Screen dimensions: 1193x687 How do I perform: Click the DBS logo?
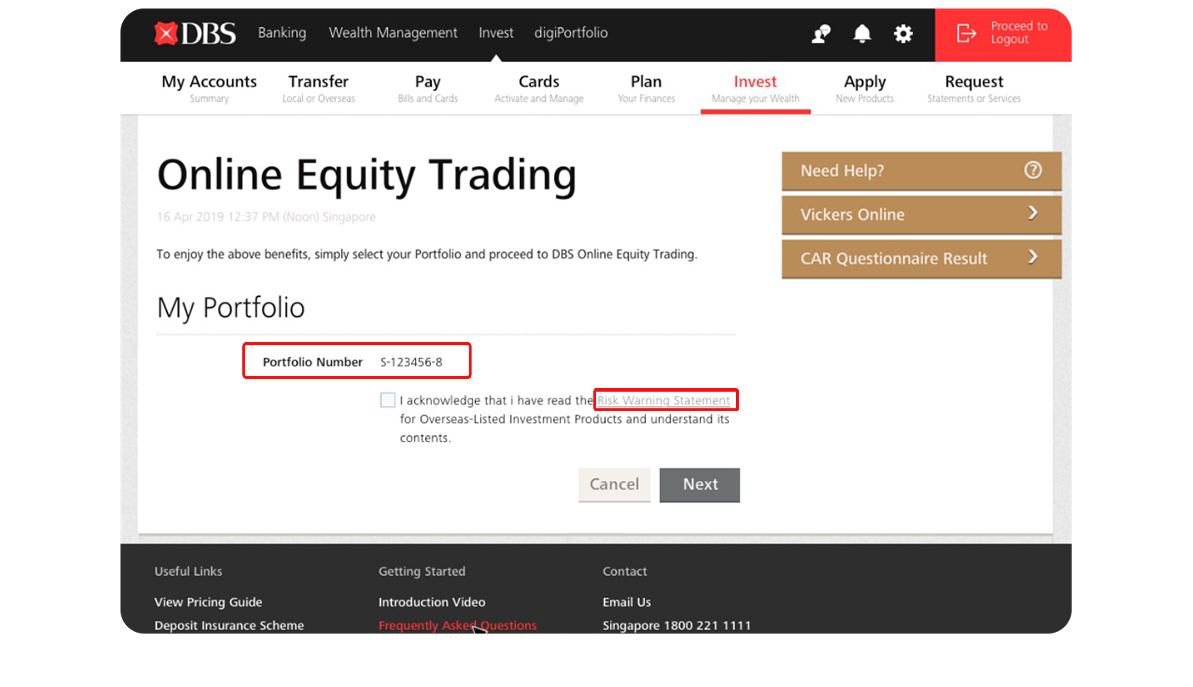click(x=194, y=32)
